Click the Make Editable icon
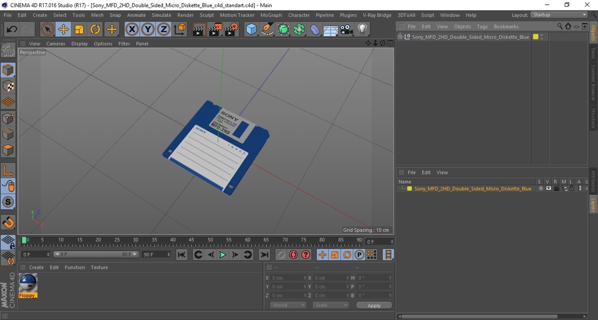The width and height of the screenshot is (598, 320). coord(8,50)
